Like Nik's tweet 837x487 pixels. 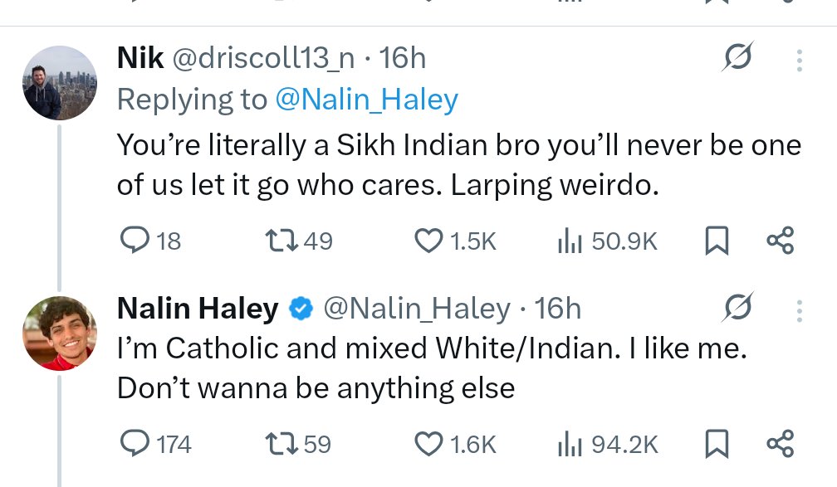point(428,241)
